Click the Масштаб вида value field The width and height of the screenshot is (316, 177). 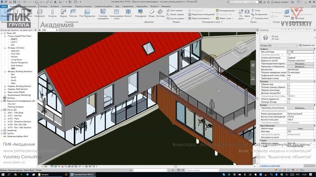tap(300, 52)
